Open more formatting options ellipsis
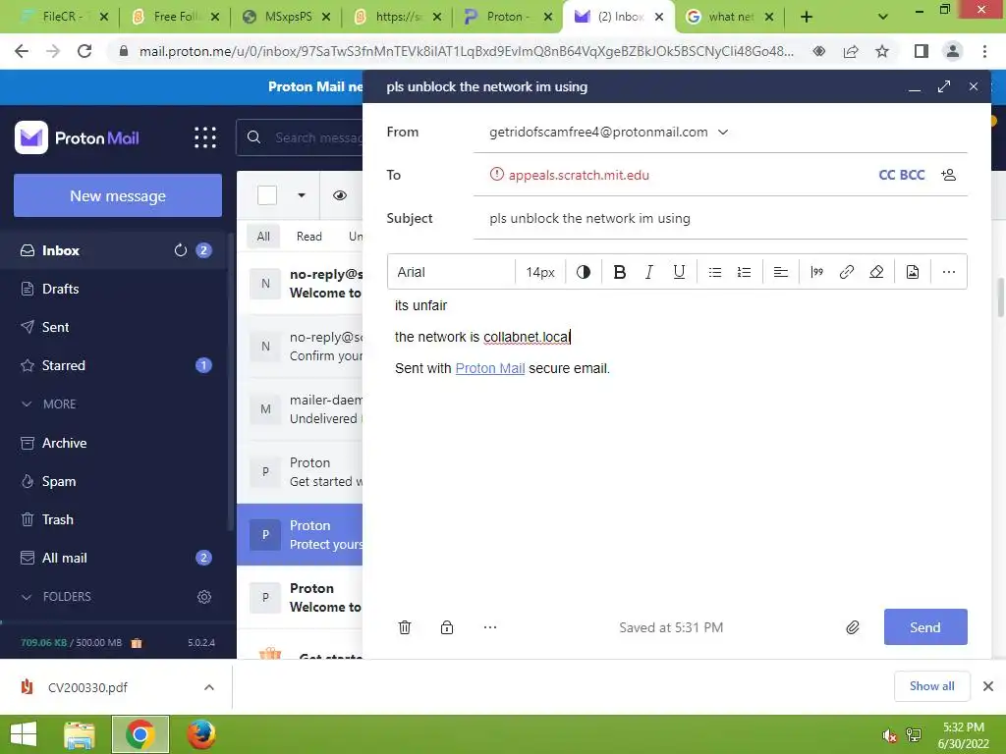Viewport: 1006px width, 754px height. pyautogui.click(x=948, y=272)
